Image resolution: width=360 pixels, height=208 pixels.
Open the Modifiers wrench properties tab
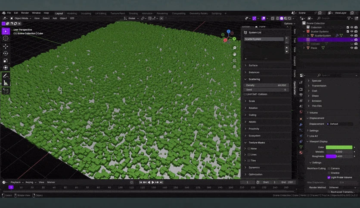coord(301,125)
